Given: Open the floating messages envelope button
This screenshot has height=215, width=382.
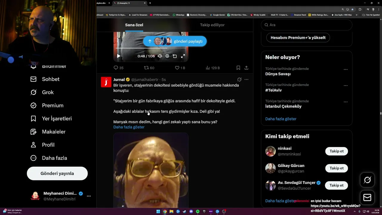Looking at the screenshot, I should click(367, 198).
